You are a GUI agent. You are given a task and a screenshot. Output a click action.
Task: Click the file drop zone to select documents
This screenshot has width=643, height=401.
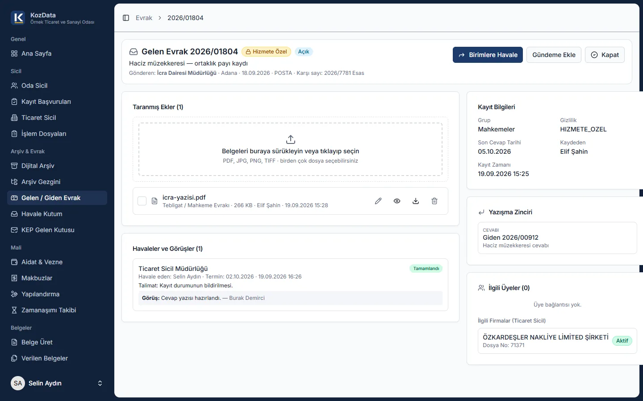(x=290, y=149)
